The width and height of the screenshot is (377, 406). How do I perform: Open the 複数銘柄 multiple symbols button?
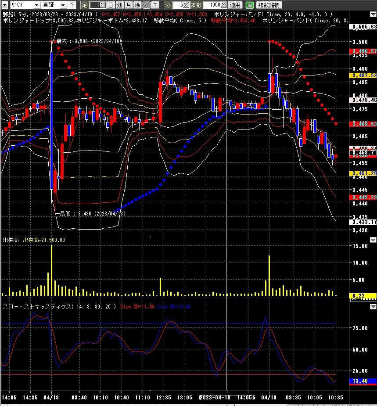pos(269,5)
